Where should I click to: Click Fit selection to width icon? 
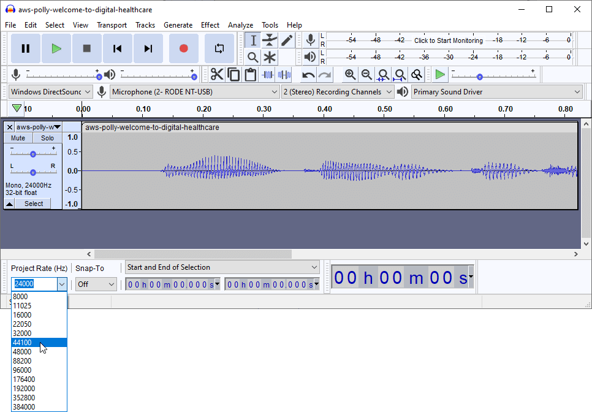pos(383,74)
